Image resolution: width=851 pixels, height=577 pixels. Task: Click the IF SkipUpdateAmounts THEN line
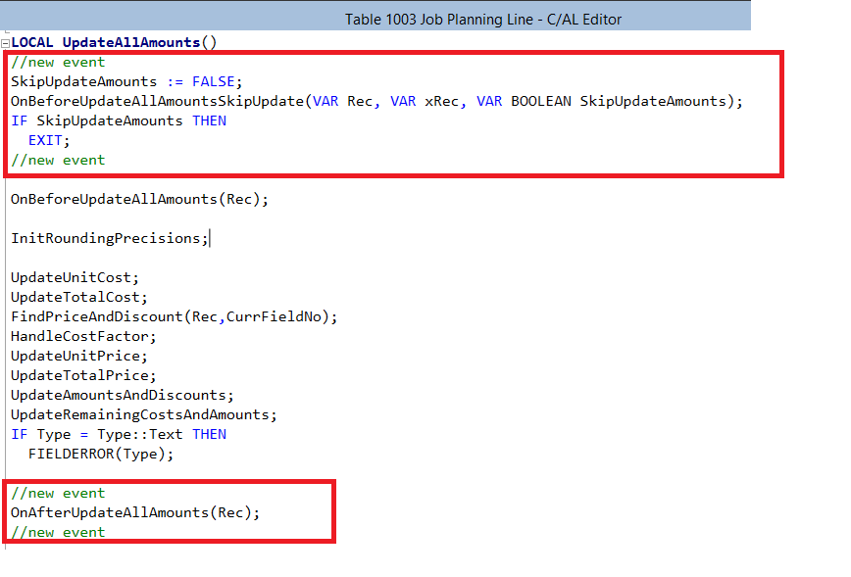118,120
